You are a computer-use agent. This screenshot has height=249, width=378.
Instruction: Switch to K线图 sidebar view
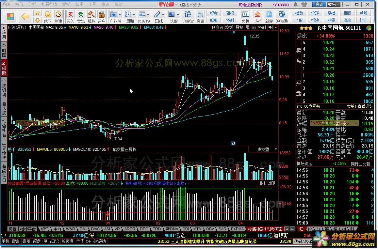pos(4,68)
